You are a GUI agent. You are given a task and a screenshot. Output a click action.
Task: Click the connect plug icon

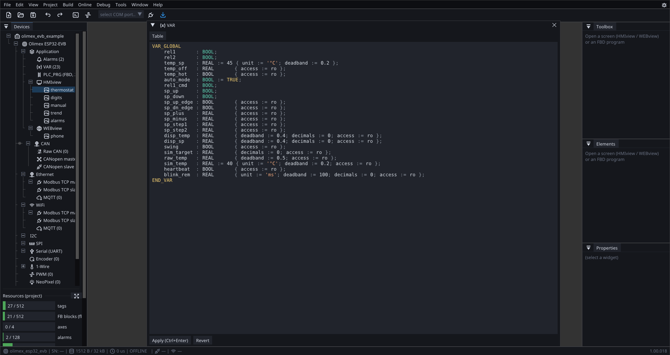(151, 15)
